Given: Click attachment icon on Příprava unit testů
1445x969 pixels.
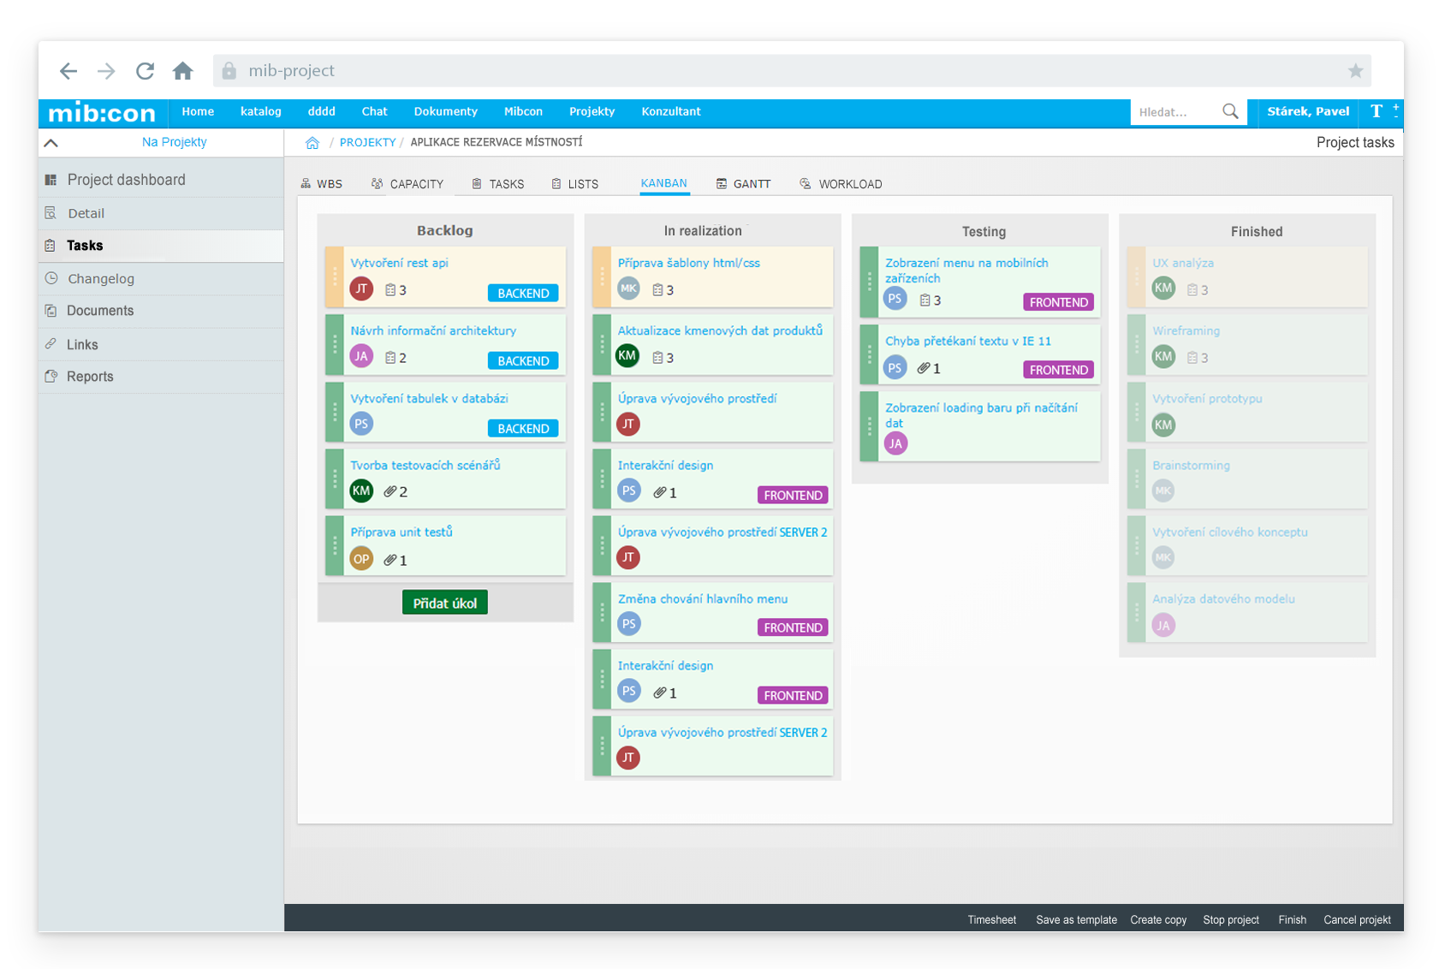Looking at the screenshot, I should (x=389, y=560).
